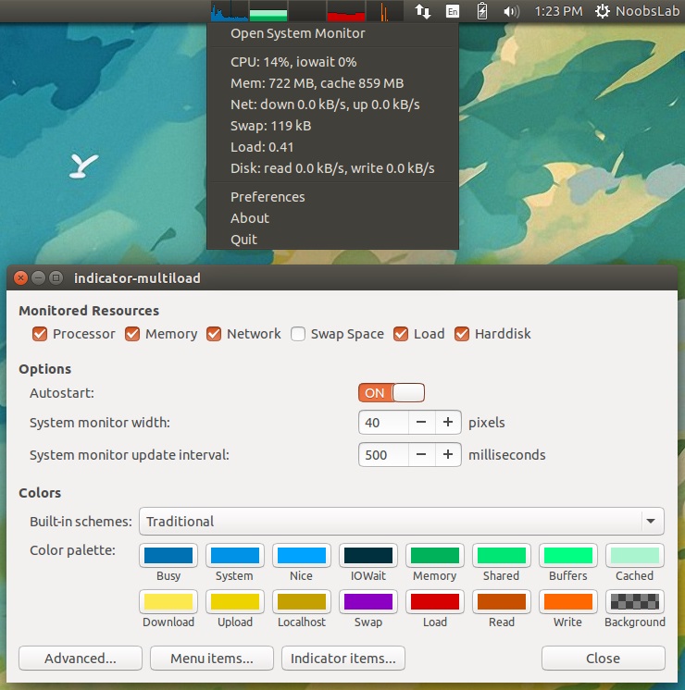The image size is (685, 690).
Task: Open the network up/down arrows indicator
Action: coord(422,11)
